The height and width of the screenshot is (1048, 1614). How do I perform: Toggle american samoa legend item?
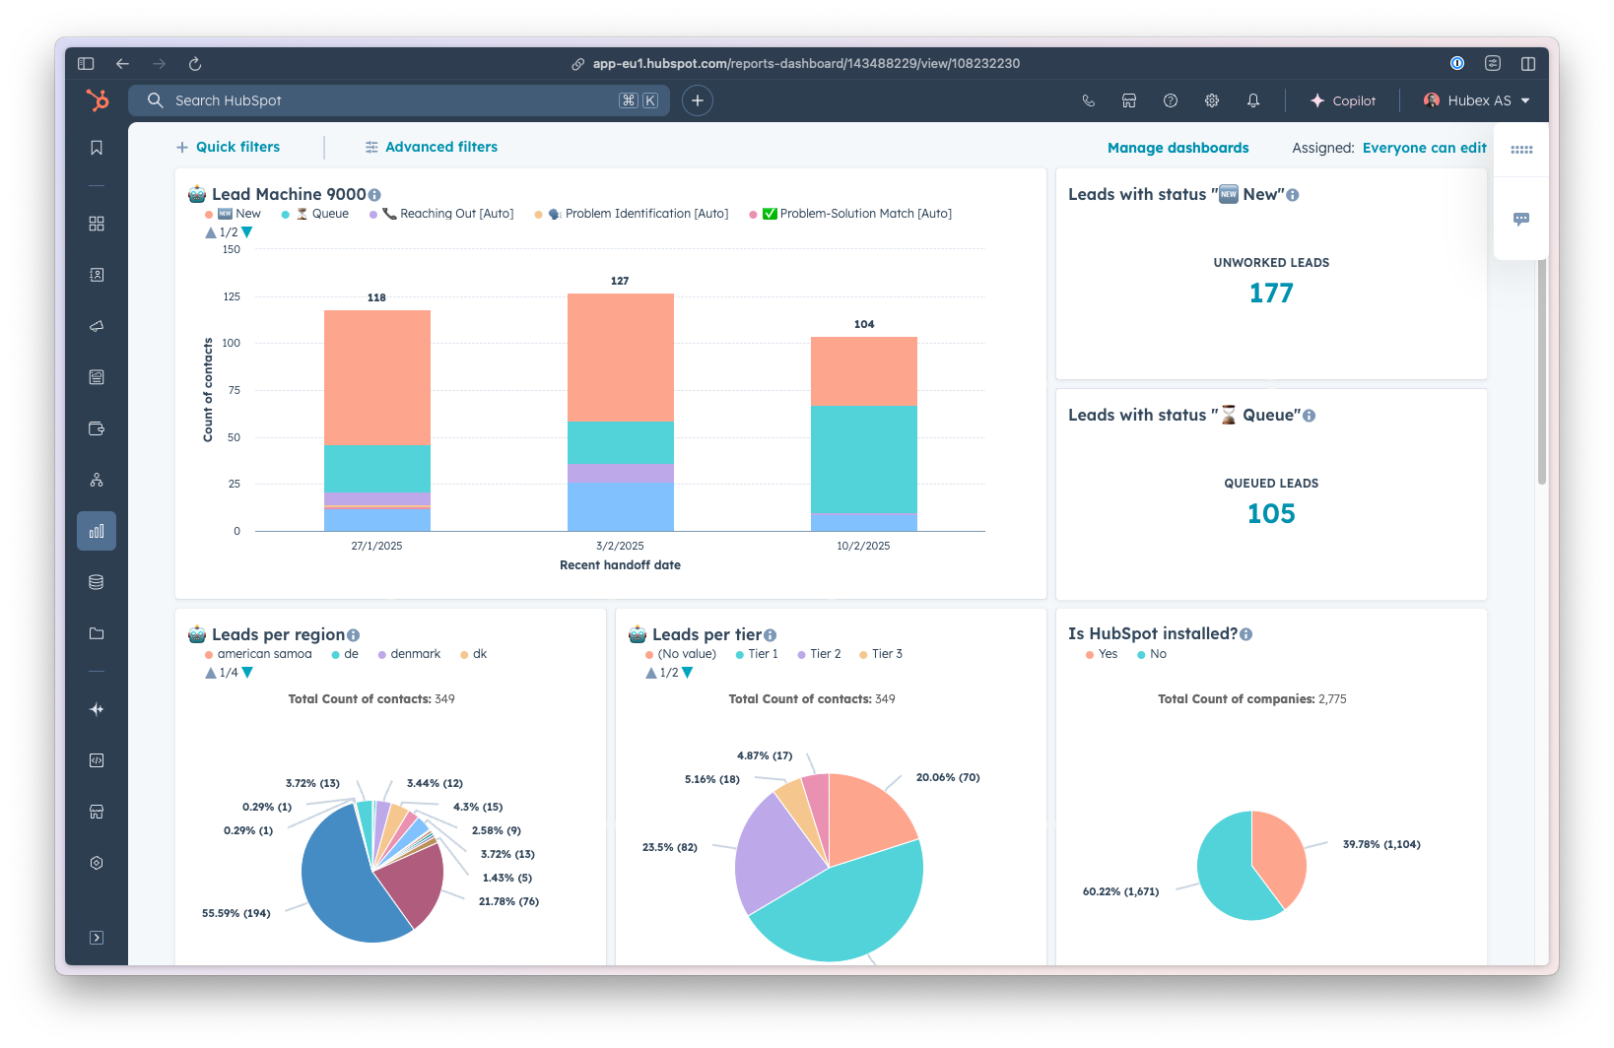[x=258, y=654]
